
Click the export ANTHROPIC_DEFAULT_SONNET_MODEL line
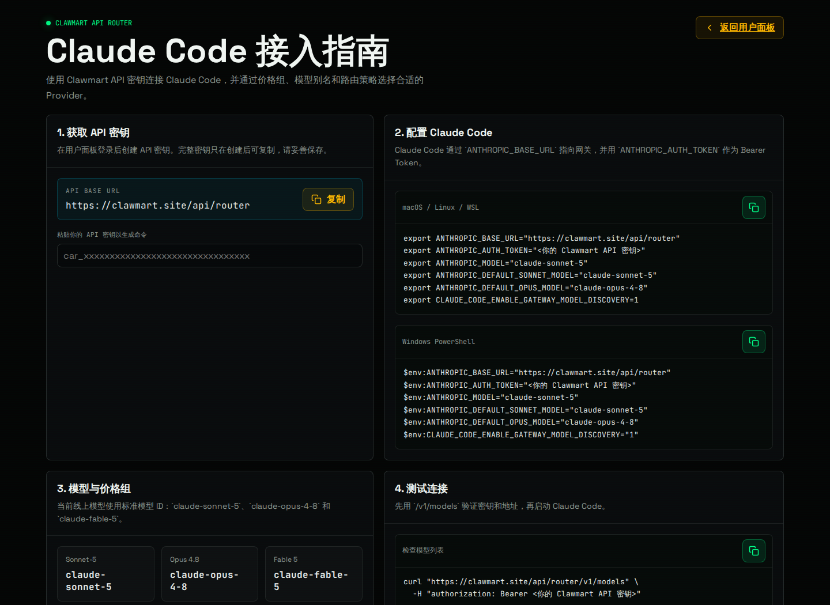pos(530,275)
